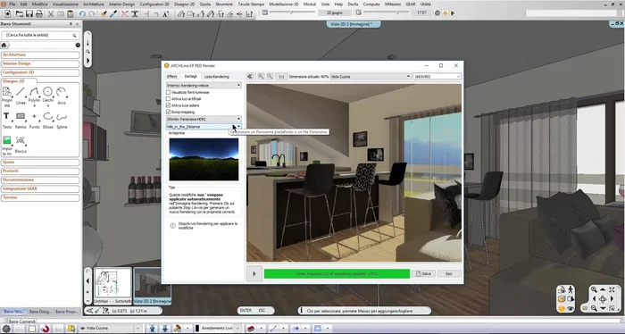Open the Modifica menu
This screenshot has width=625, height=334.
click(x=39, y=4)
